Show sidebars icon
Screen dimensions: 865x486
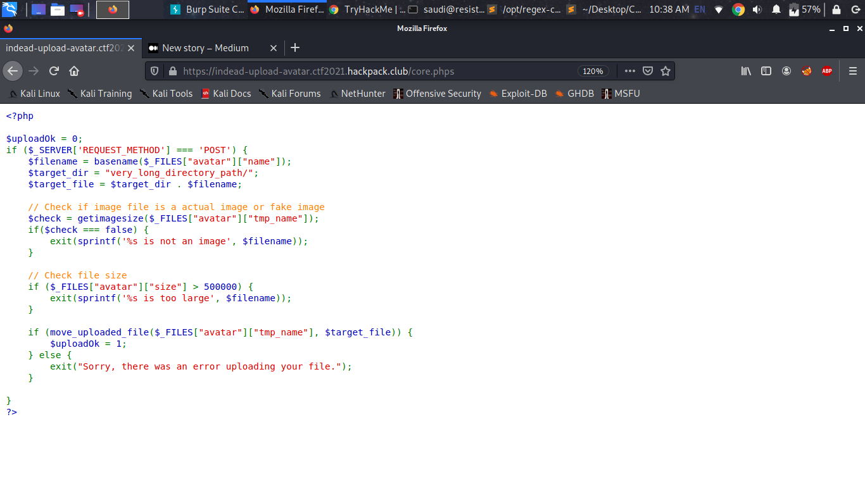point(766,71)
